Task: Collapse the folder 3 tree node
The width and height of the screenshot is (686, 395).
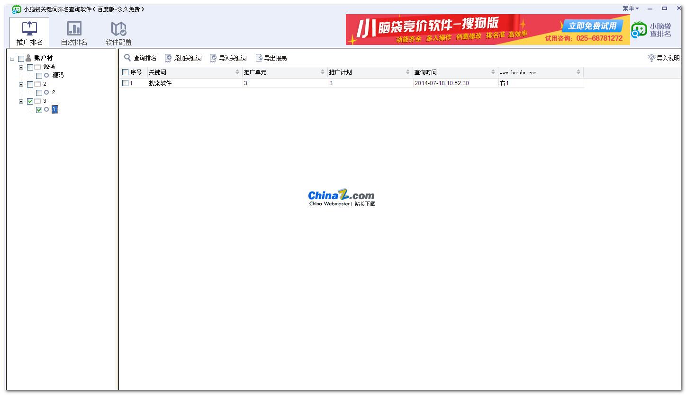Action: coord(21,101)
